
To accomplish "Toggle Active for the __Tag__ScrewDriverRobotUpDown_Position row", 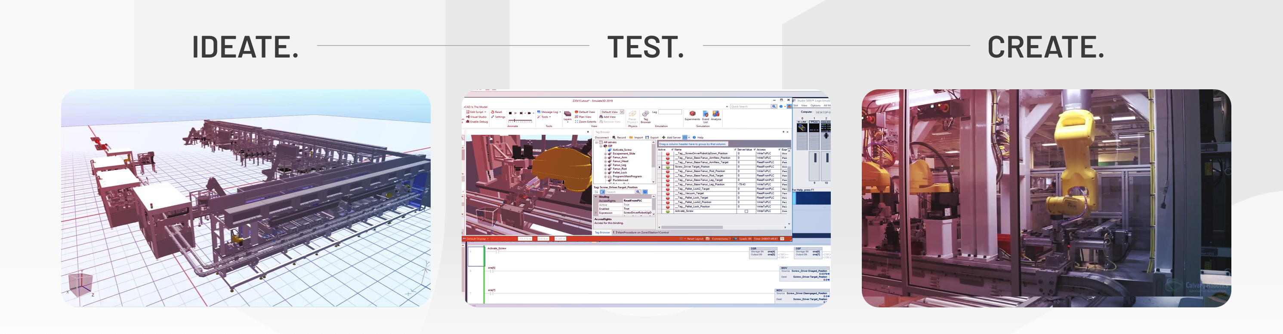I will [668, 154].
